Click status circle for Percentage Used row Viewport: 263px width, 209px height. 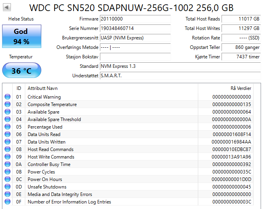click(x=8, y=127)
